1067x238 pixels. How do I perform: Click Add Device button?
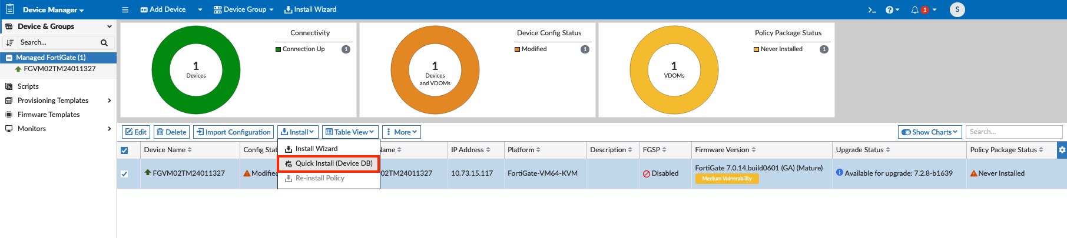tap(163, 9)
